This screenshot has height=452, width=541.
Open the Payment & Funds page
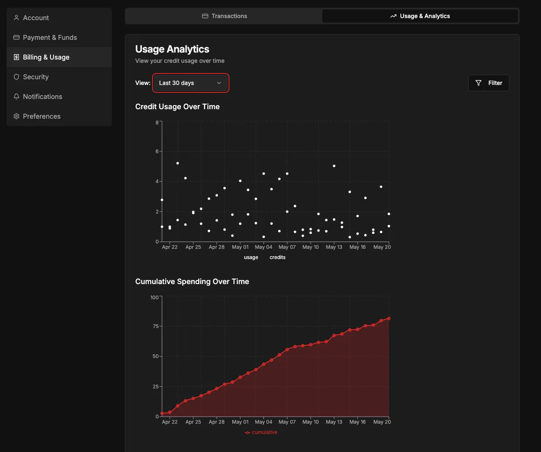50,37
